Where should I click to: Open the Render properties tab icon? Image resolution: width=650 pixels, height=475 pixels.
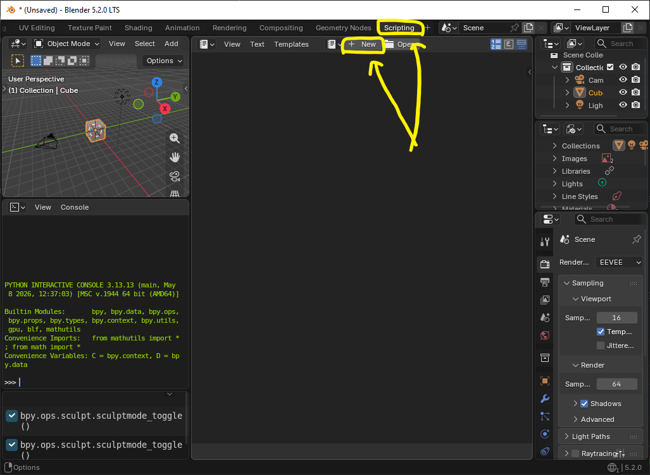point(545,264)
